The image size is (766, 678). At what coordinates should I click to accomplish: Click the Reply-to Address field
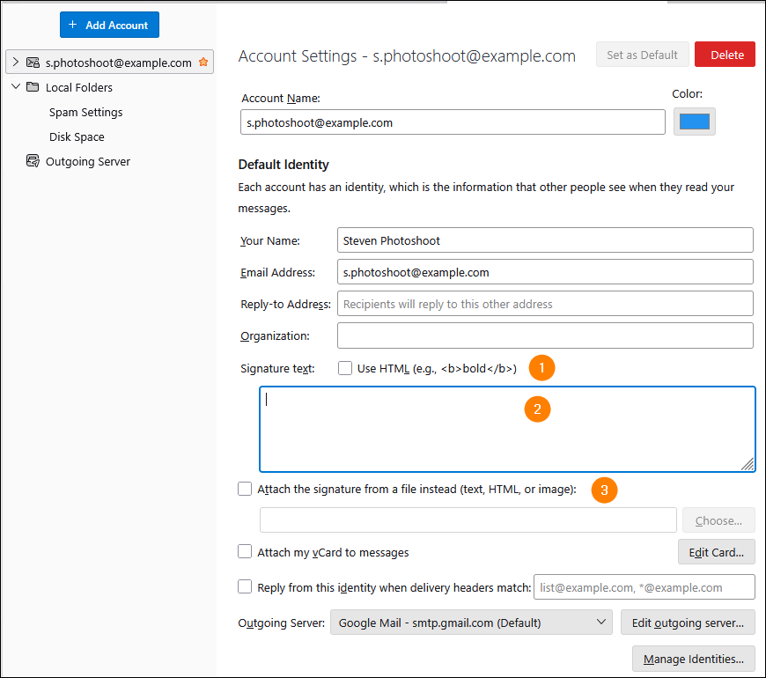pyautogui.click(x=545, y=304)
